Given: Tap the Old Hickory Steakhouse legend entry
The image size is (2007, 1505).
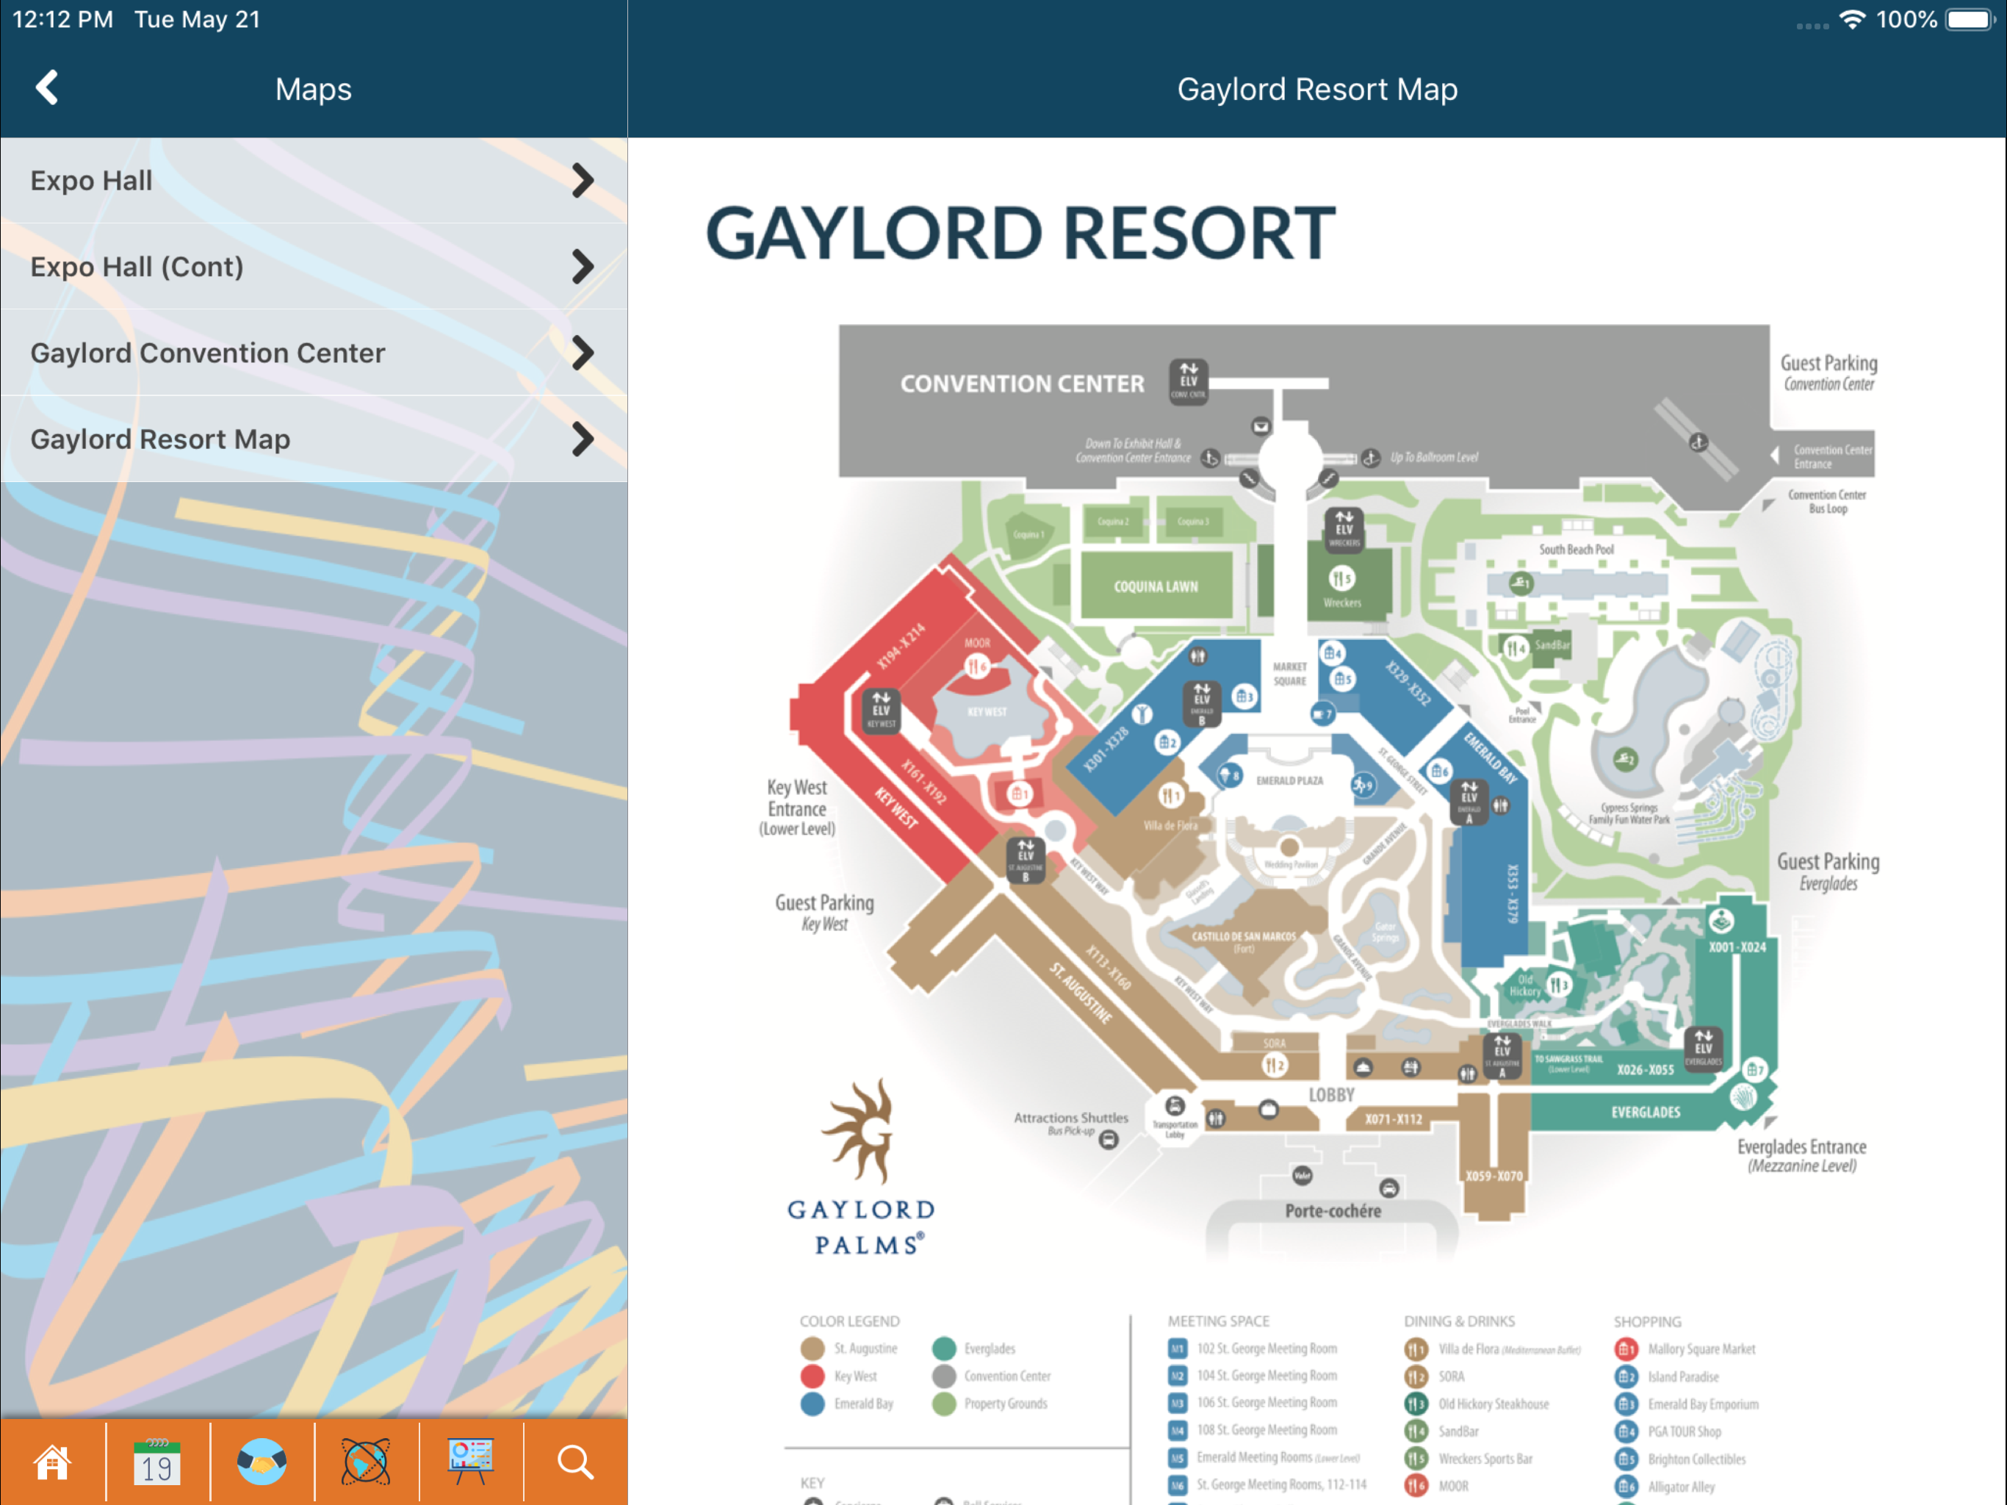Looking at the screenshot, I should tap(1477, 1404).
